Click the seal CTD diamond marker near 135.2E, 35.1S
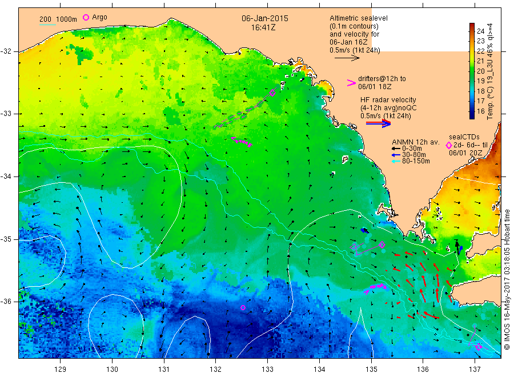Screen dimensions: 514x377 [382, 244]
